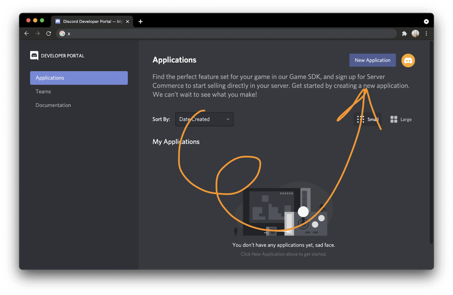Switch to Small grid view
Image resolution: width=453 pixels, height=295 pixels.
(x=367, y=119)
